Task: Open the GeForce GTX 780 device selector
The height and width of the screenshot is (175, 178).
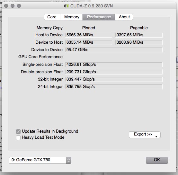Action: pyautogui.click(x=40, y=160)
